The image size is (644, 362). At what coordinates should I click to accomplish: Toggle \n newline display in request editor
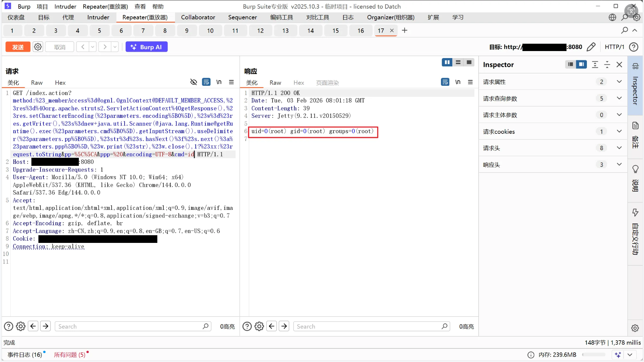(219, 82)
